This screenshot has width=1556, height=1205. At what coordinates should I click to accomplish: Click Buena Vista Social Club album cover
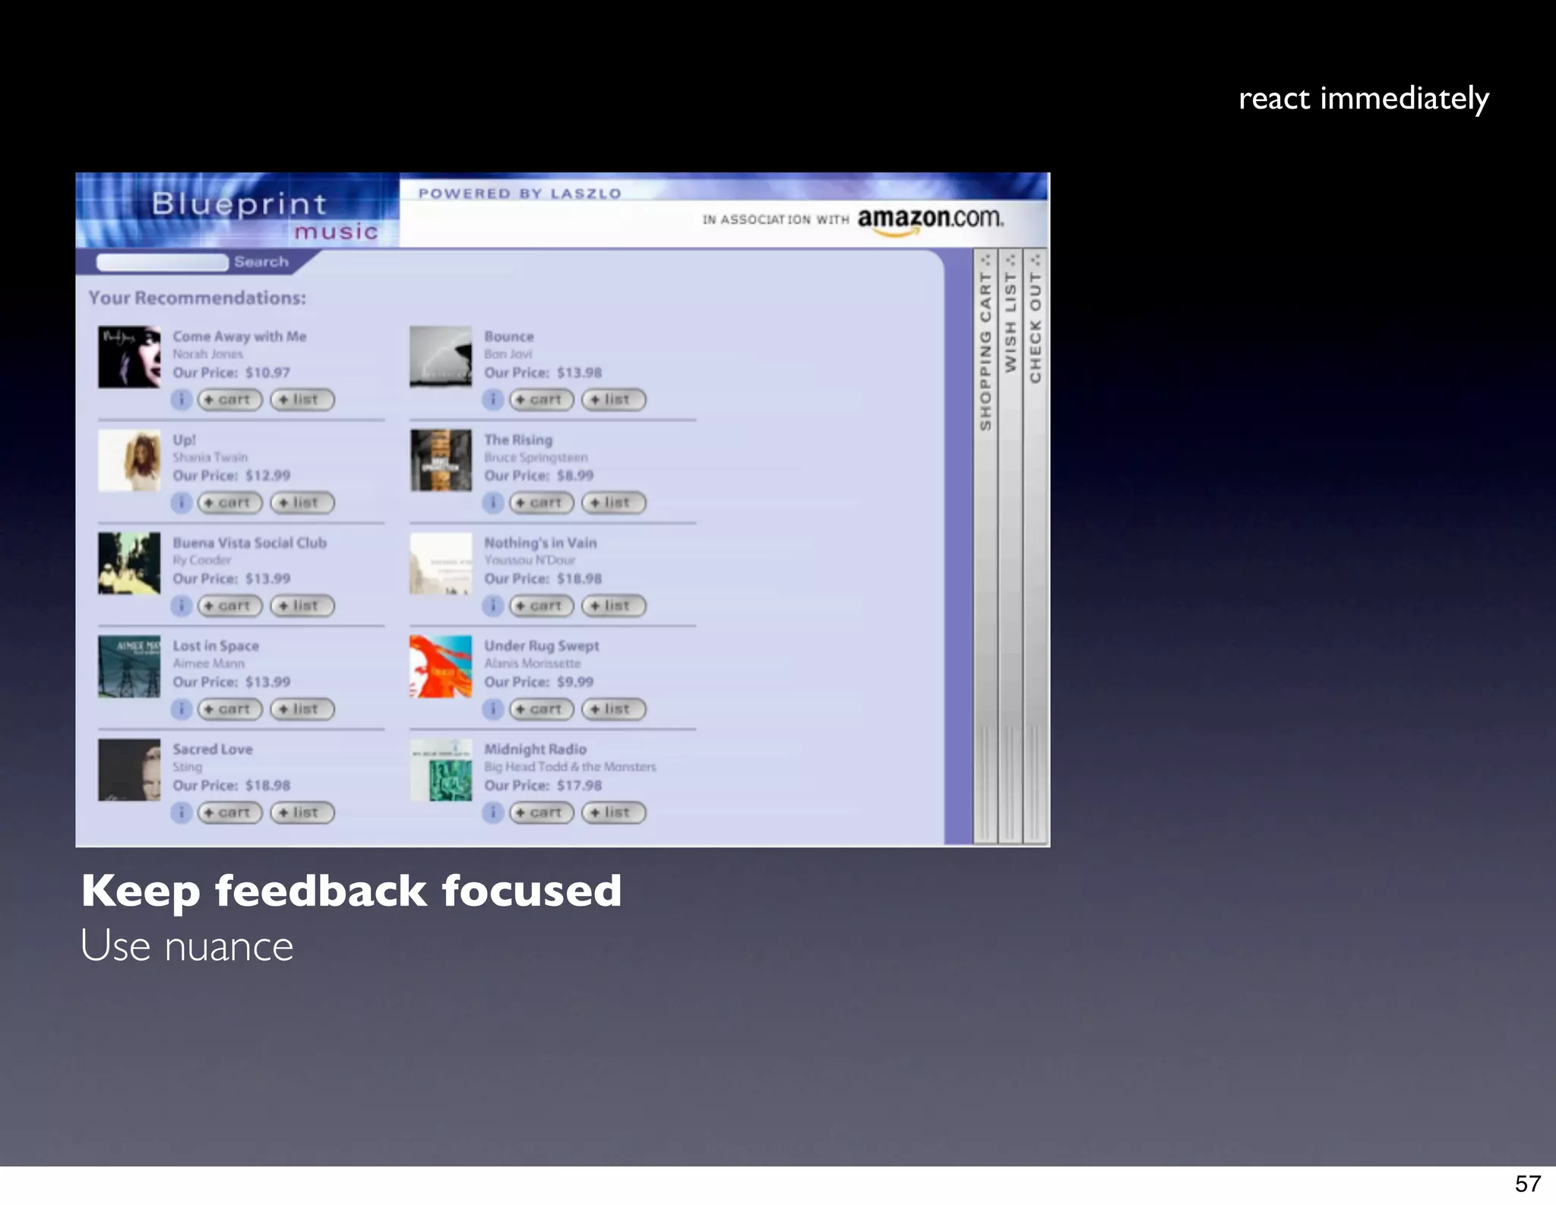pyautogui.click(x=129, y=563)
